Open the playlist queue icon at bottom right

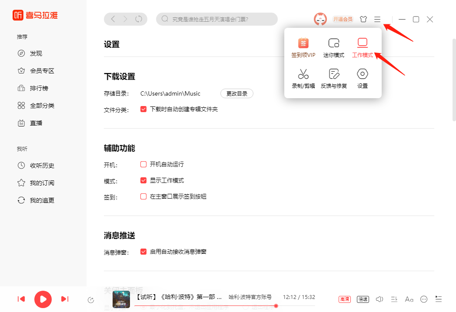(x=439, y=299)
